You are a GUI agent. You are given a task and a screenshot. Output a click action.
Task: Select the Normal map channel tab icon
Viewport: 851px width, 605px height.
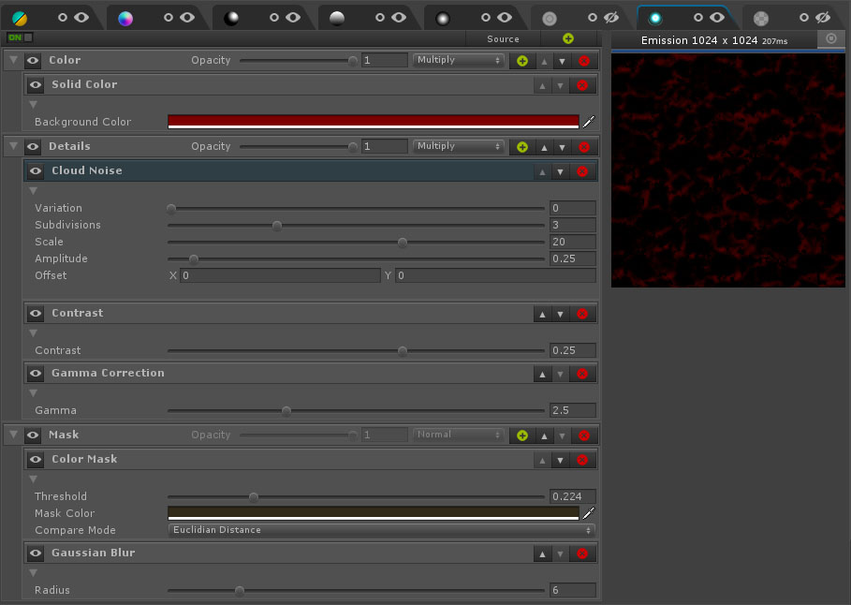coord(125,18)
